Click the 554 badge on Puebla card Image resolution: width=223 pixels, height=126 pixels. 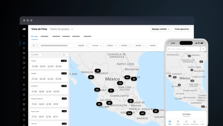point(64,61)
